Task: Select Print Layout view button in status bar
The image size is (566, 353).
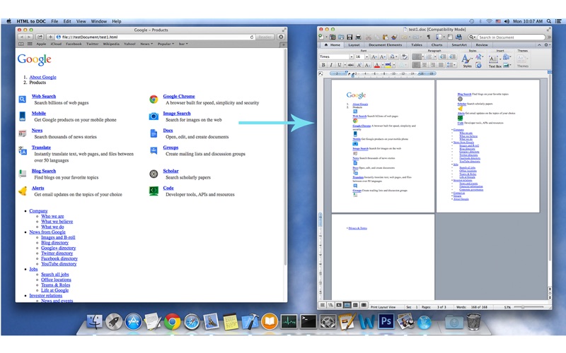Action: tap(347, 305)
